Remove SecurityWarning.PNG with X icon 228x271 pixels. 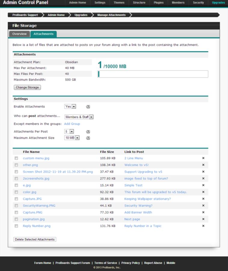pyautogui.click(x=203, y=205)
